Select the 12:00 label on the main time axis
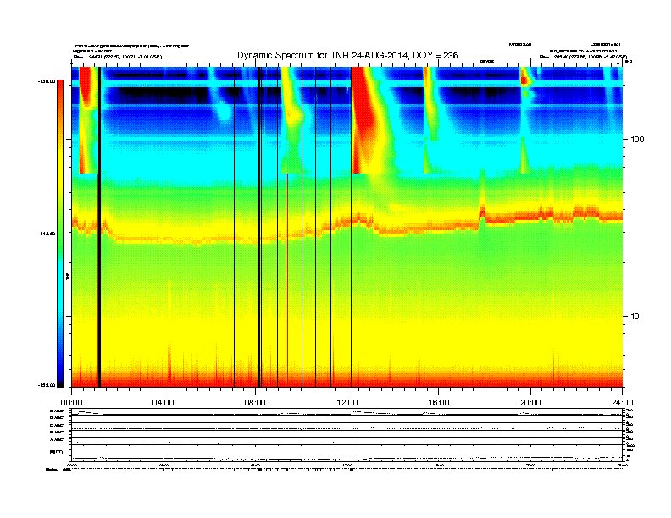The image size is (671, 518). (x=347, y=403)
